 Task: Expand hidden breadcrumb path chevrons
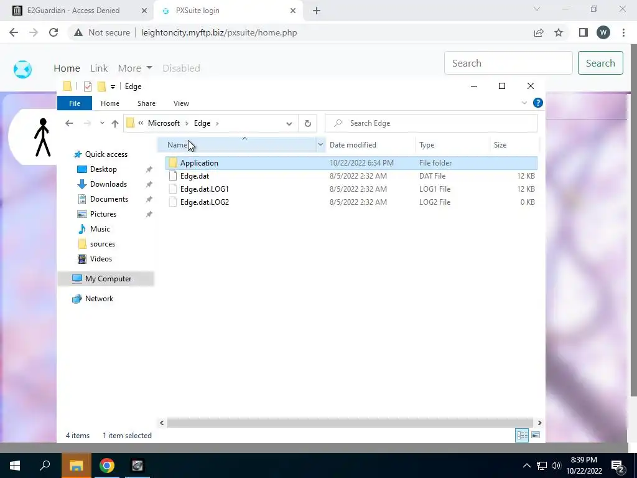[141, 123]
